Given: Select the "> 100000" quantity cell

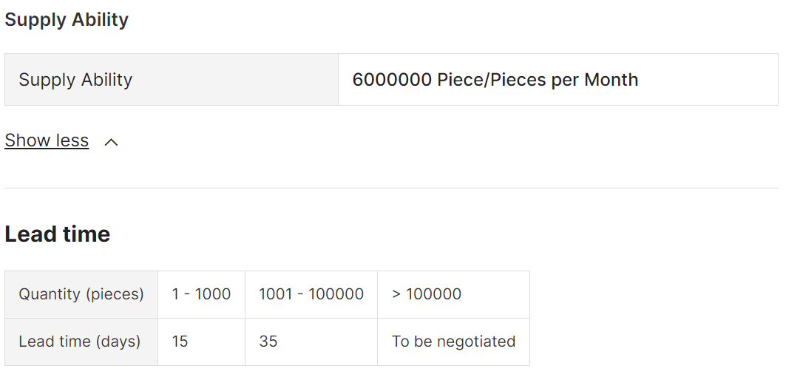Looking at the screenshot, I should tap(427, 294).
